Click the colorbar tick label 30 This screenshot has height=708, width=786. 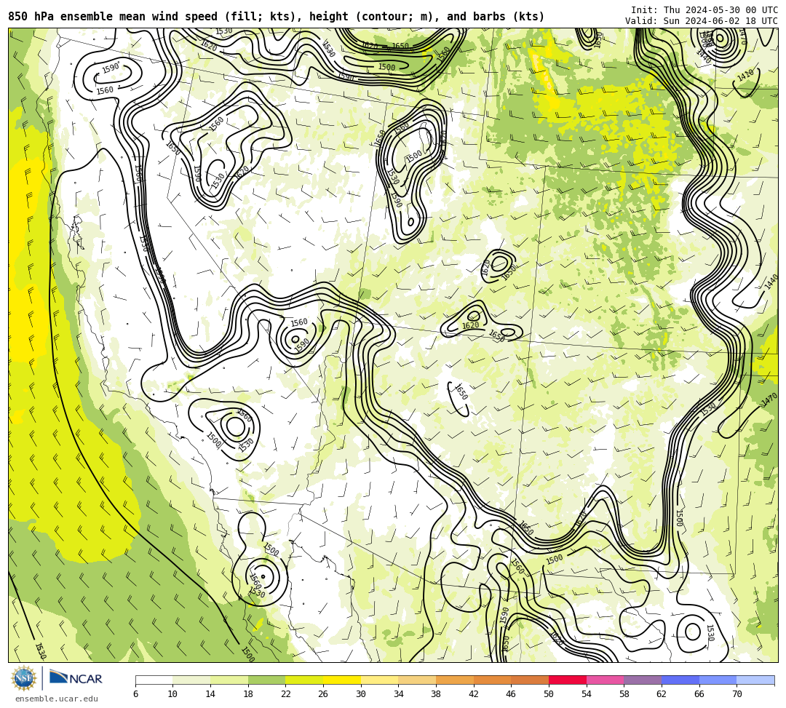pos(361,694)
